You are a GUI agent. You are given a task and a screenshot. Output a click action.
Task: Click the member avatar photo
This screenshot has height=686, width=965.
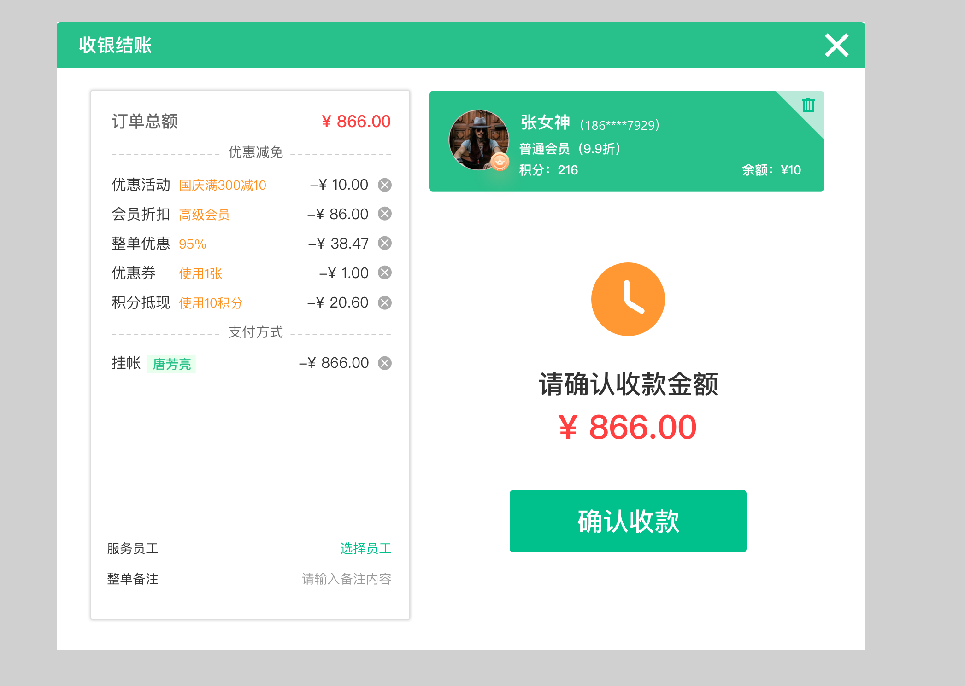[478, 139]
